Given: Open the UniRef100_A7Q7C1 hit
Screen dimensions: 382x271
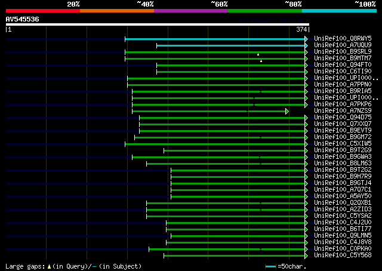Looking at the screenshot, I should (x=343, y=190).
